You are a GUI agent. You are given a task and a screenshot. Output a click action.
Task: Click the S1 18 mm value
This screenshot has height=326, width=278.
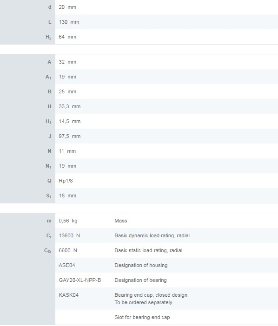tap(67, 196)
